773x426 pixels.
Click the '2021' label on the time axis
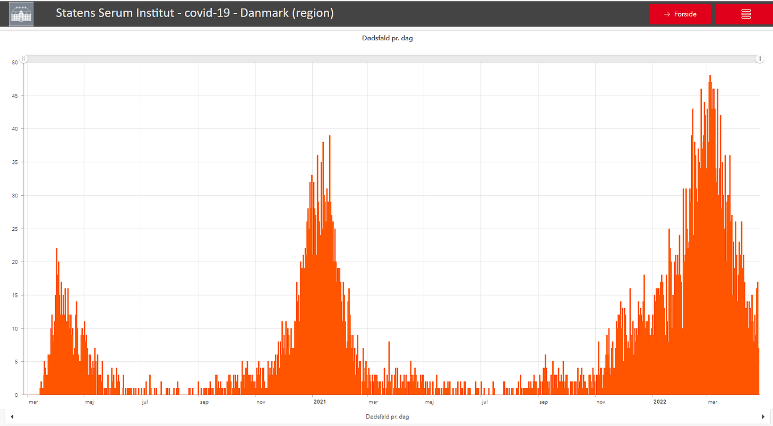(x=319, y=402)
